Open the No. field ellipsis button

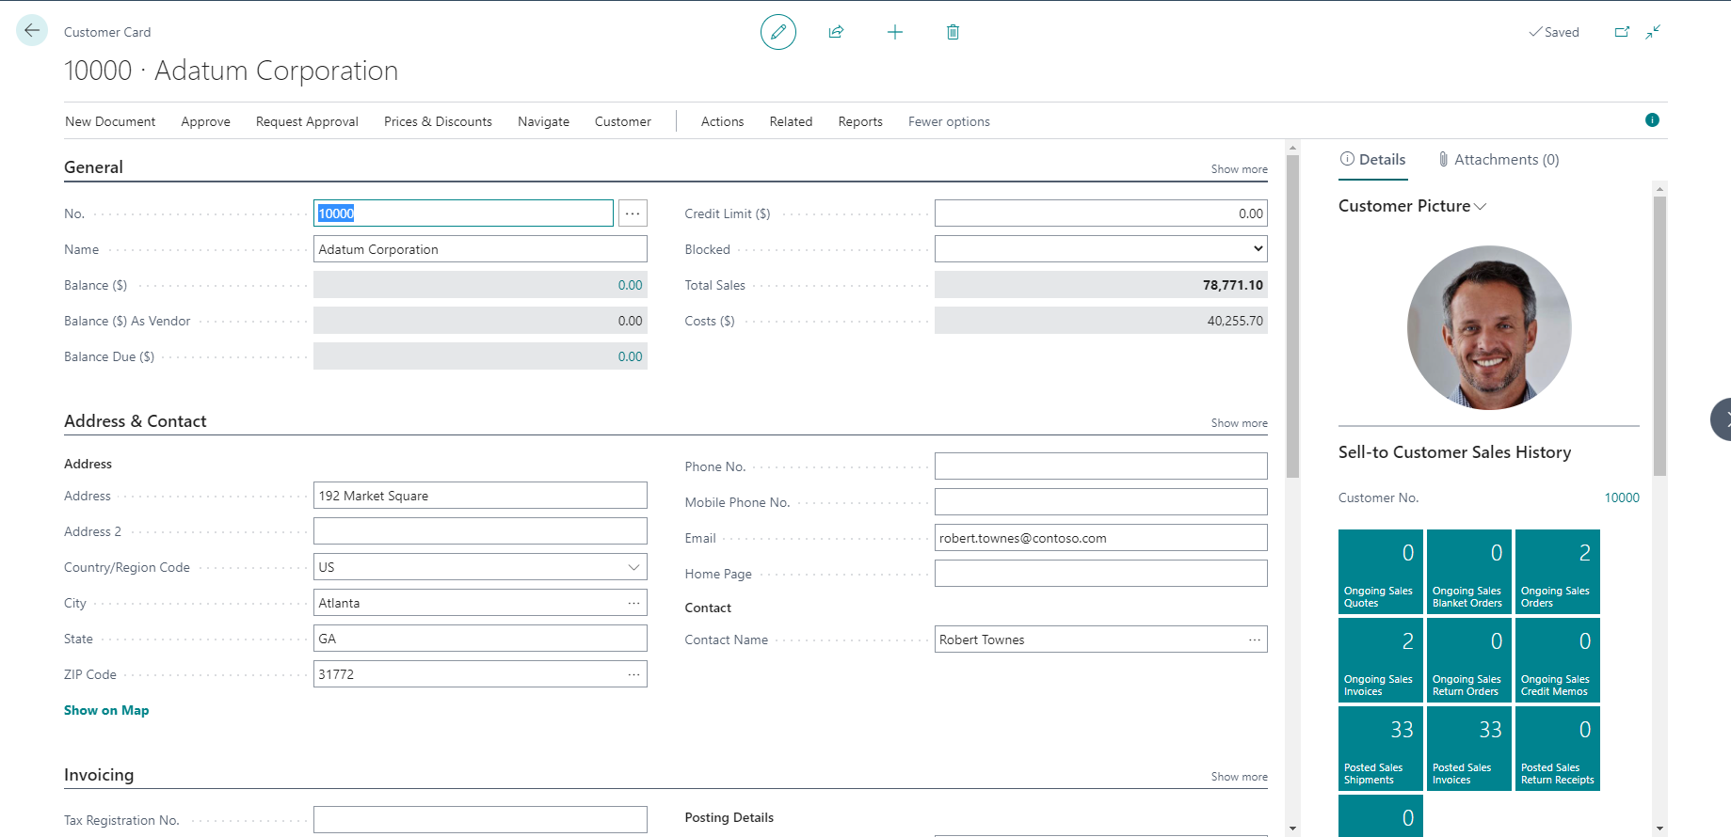click(x=633, y=213)
